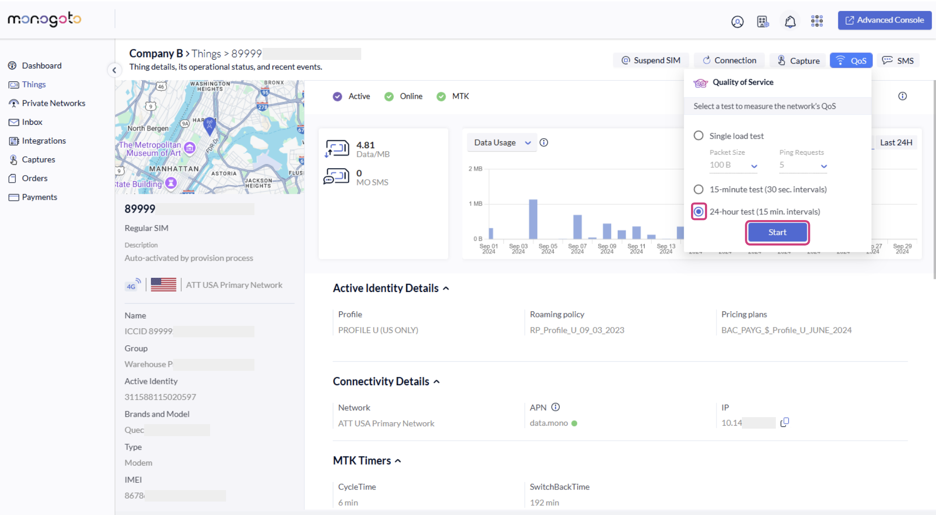The image size is (936, 515).
Task: Select Single load test option
Action: (699, 136)
